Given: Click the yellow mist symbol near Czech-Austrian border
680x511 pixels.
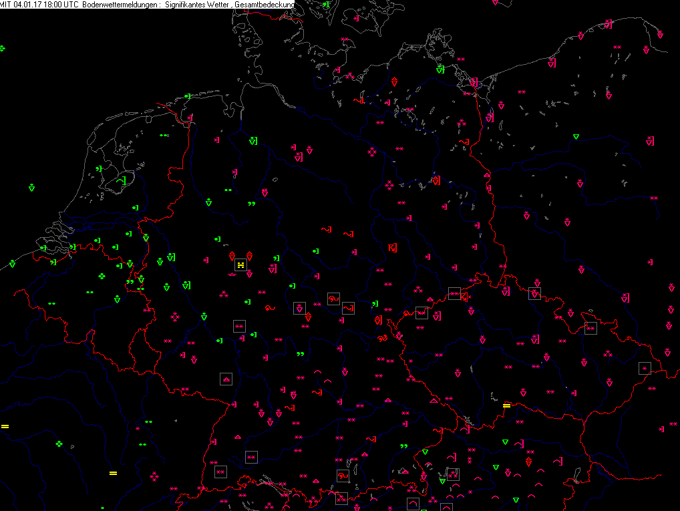Looking at the screenshot, I should tap(506, 406).
